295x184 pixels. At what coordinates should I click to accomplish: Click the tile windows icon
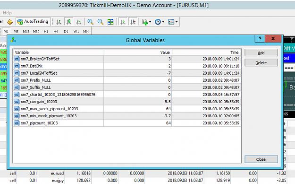click(x=110, y=22)
